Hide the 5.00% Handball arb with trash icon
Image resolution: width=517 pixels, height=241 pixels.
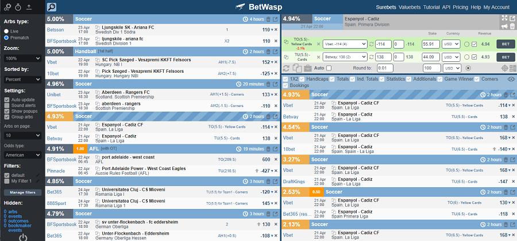(268, 52)
